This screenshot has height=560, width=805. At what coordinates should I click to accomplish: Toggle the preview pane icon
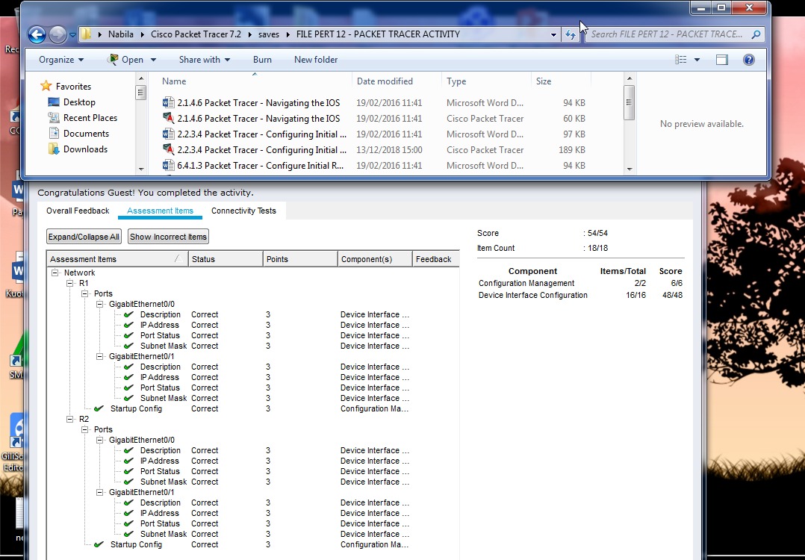pos(722,60)
